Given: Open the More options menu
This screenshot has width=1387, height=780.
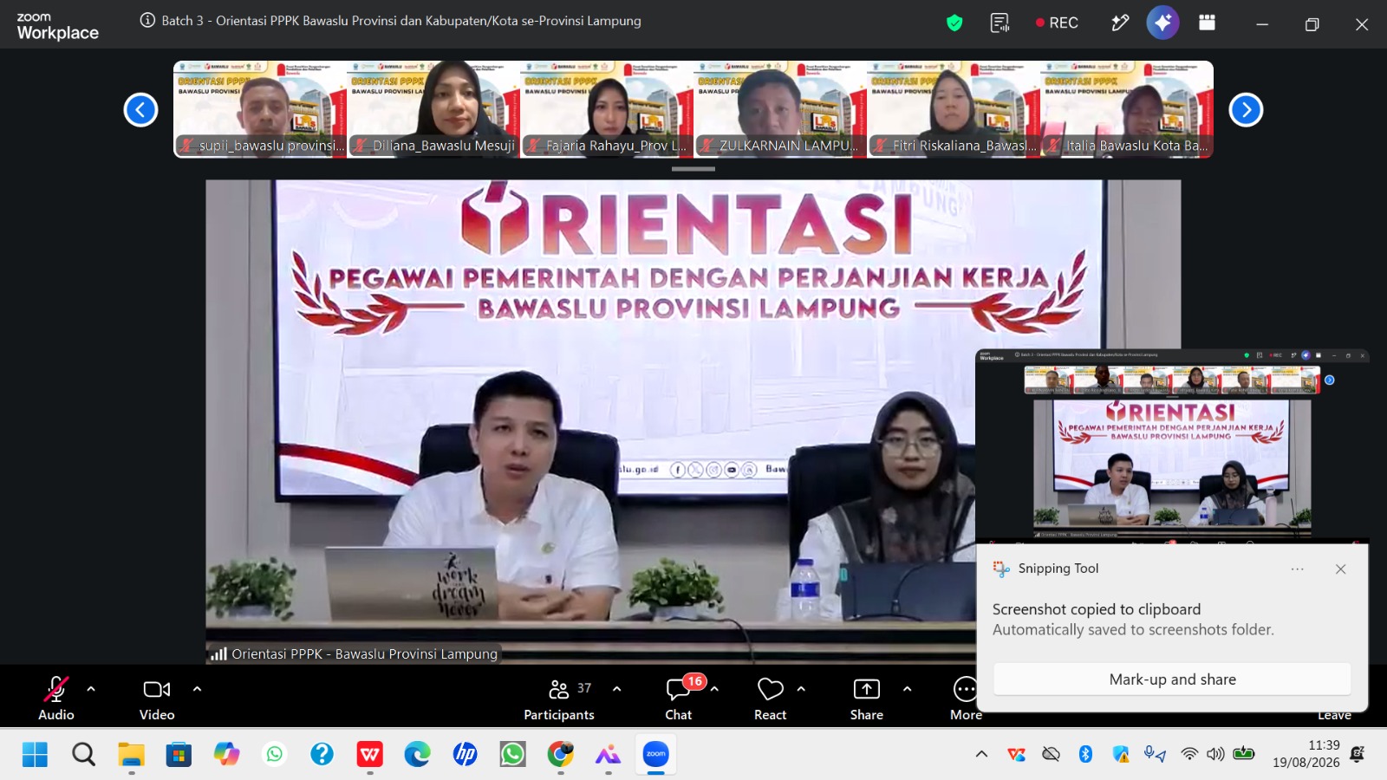Looking at the screenshot, I should point(965,698).
